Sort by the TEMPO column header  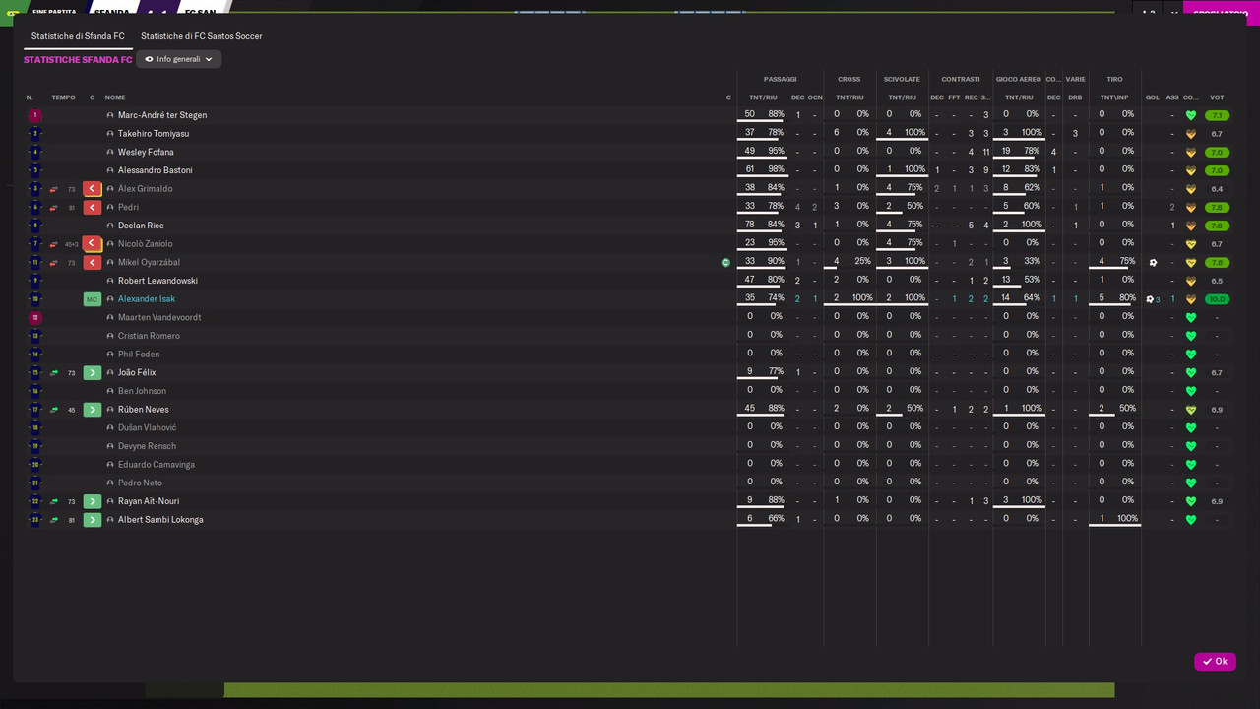coord(63,97)
